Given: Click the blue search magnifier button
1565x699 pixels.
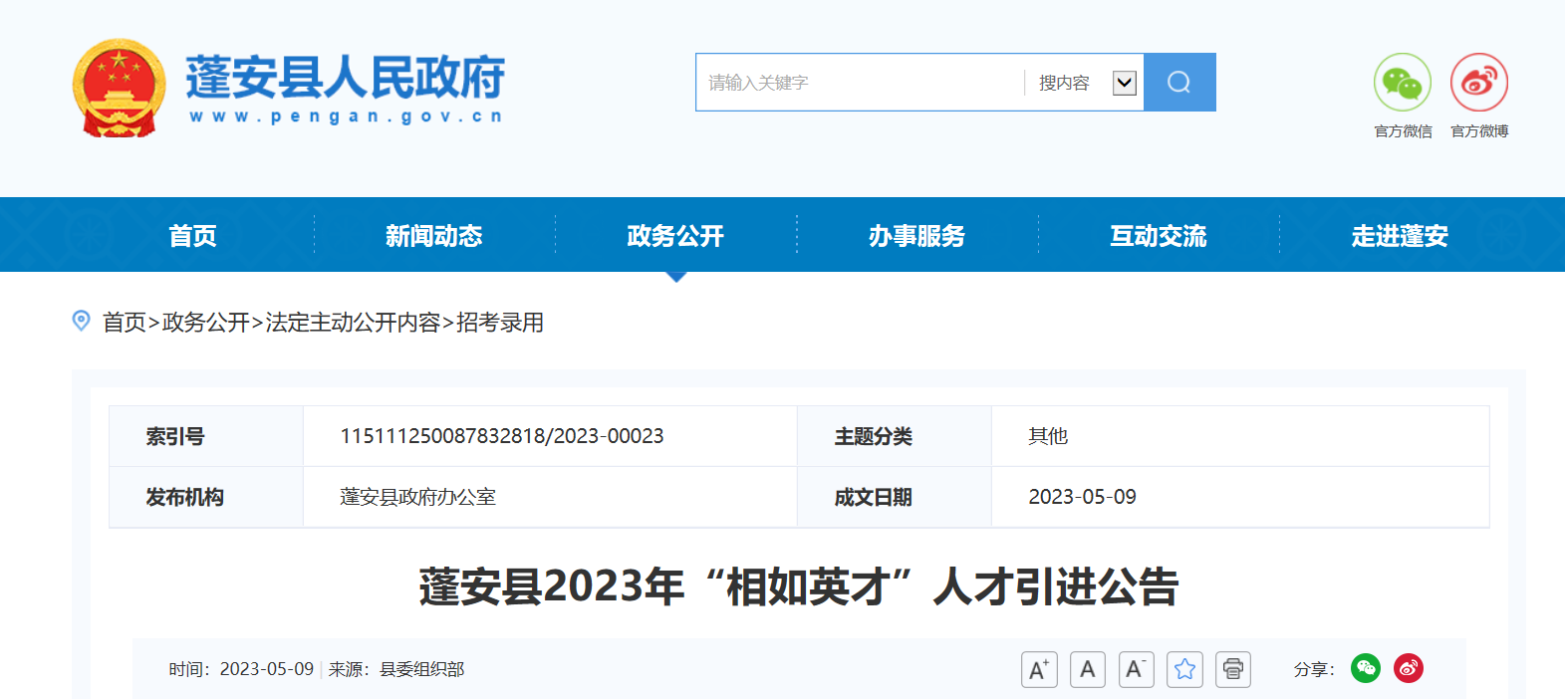Looking at the screenshot, I should 1179,83.
